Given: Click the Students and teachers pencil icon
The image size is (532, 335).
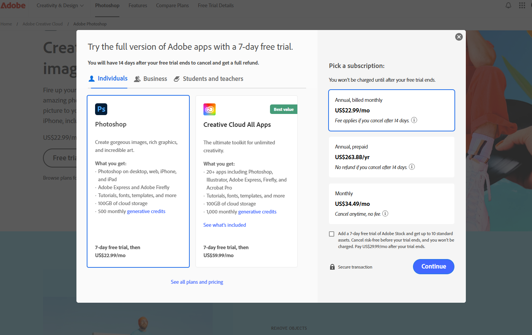Looking at the screenshot, I should [x=176, y=79].
